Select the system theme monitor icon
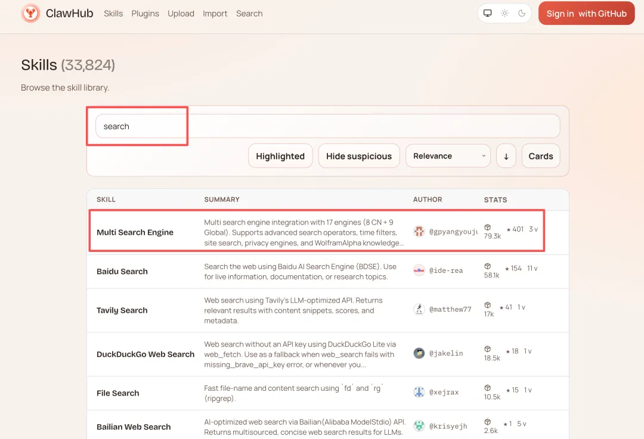The image size is (644, 439). point(488,13)
